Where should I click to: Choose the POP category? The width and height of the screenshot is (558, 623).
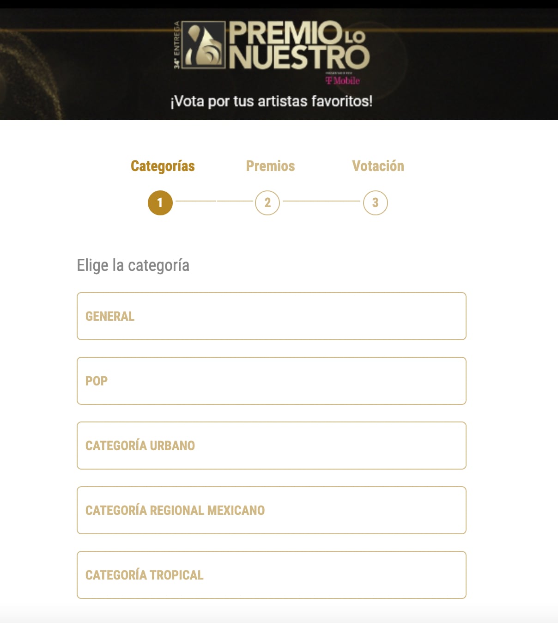[x=271, y=381]
